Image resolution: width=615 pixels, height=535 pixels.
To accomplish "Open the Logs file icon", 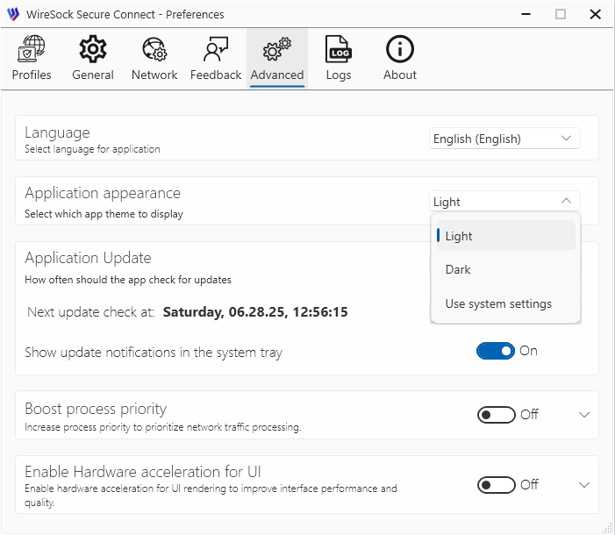I will coord(339,48).
